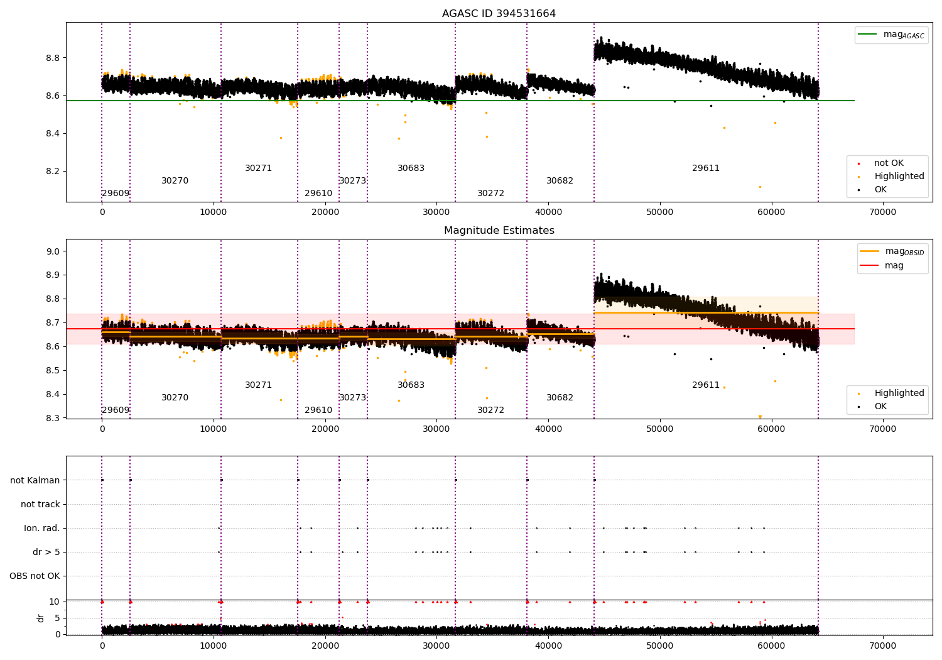Click the 8.7 y-axis tick label

point(53,323)
